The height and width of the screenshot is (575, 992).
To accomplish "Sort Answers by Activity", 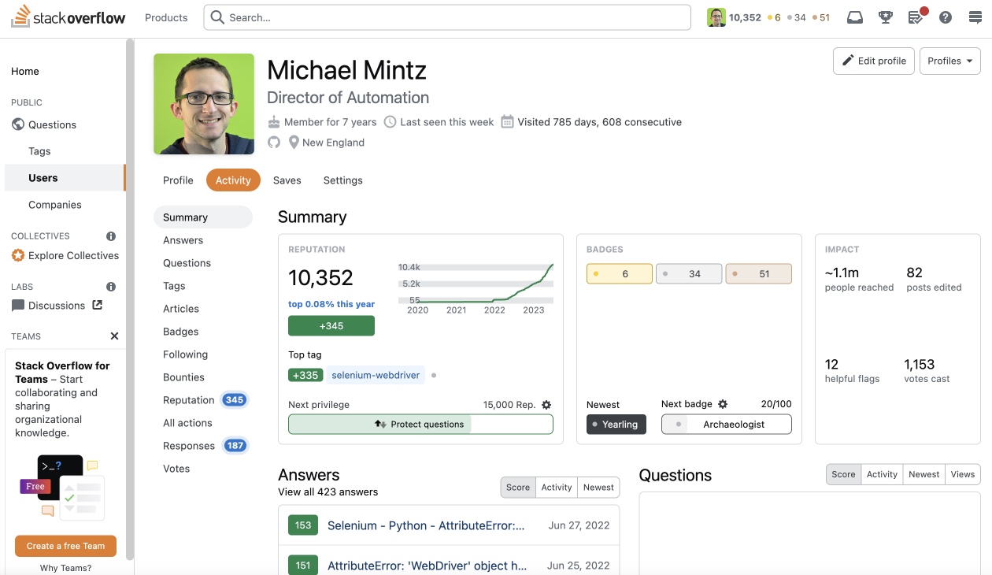I will tap(557, 488).
